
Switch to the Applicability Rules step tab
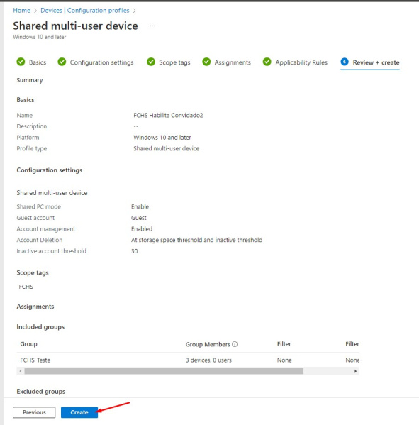(295, 62)
